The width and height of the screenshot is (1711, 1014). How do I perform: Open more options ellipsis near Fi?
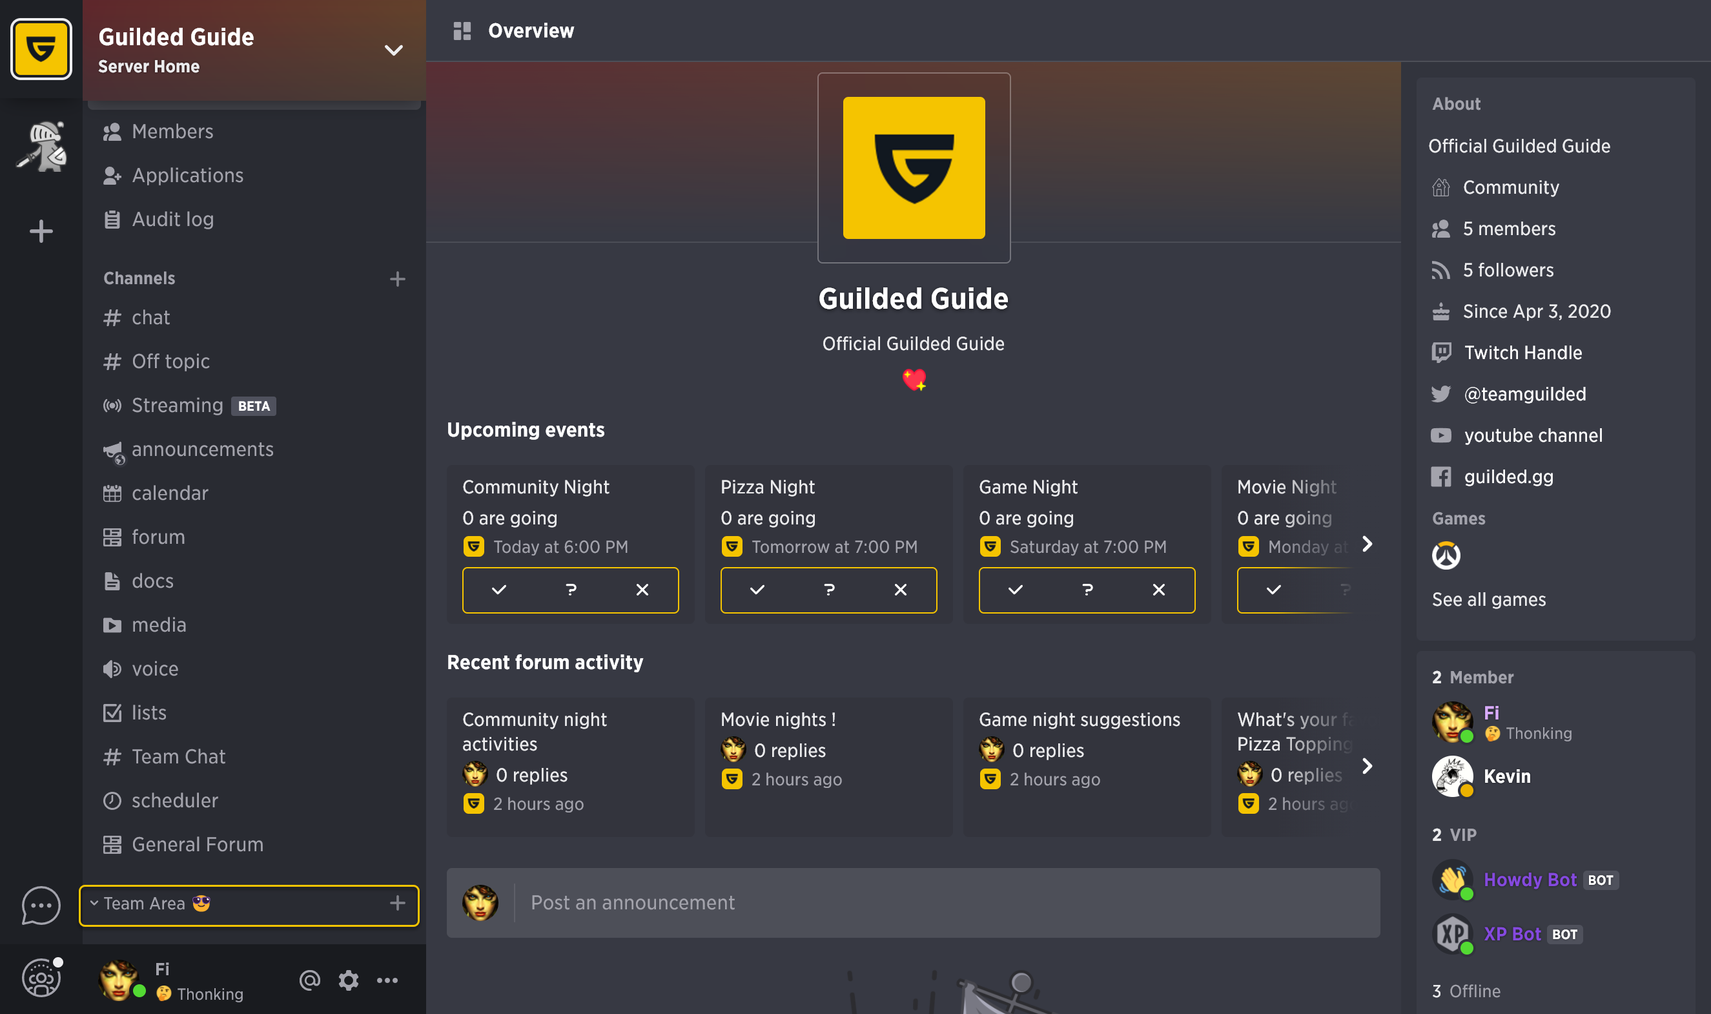click(x=387, y=980)
